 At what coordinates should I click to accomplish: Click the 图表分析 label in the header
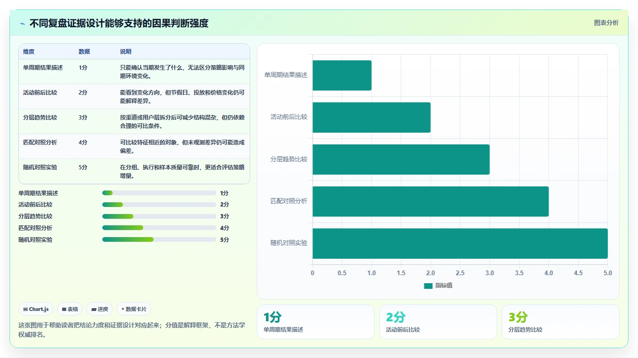606,23
